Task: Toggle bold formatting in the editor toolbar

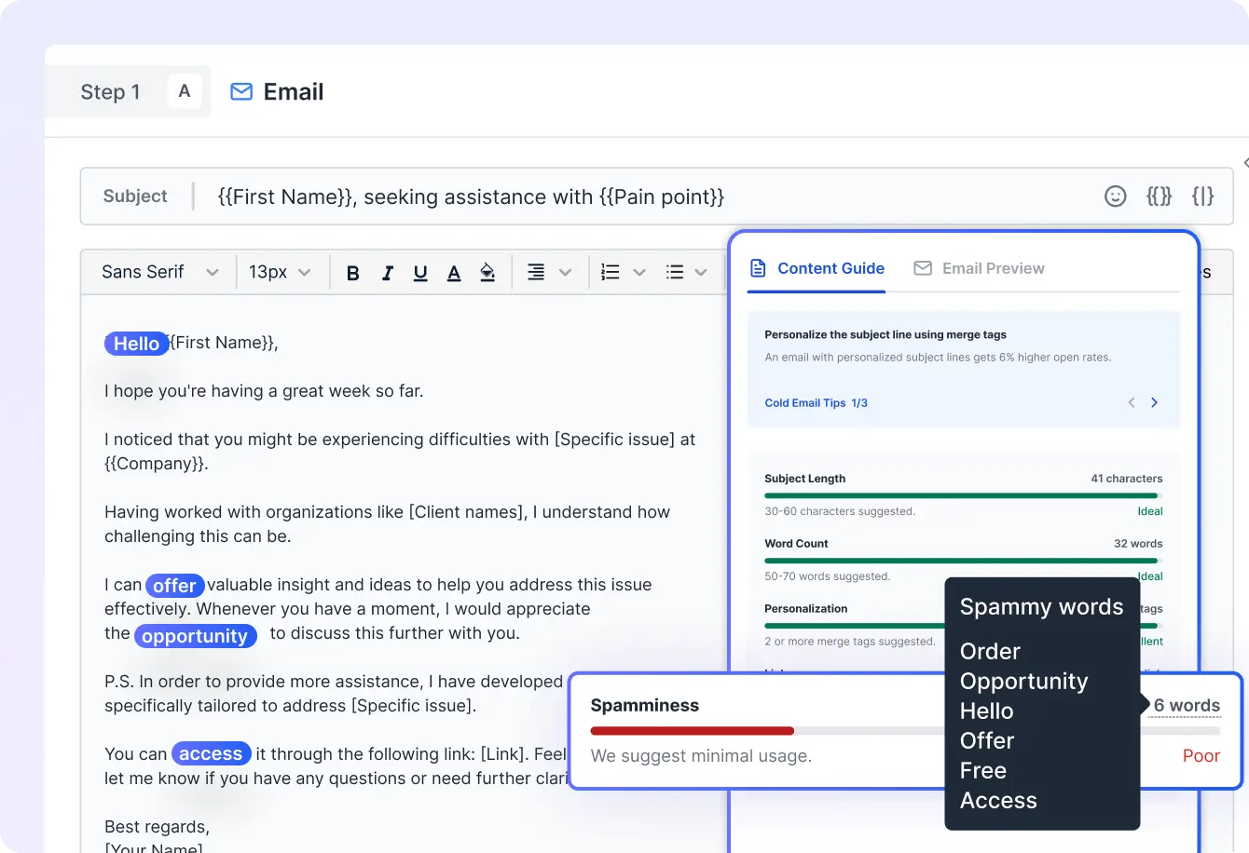Action: (x=352, y=272)
